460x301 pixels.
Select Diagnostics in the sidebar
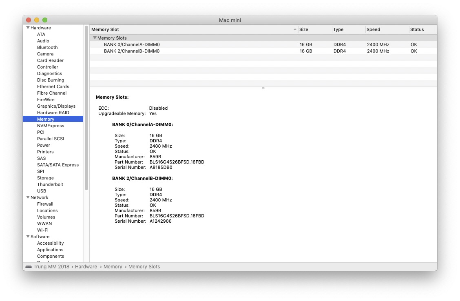tap(49, 73)
